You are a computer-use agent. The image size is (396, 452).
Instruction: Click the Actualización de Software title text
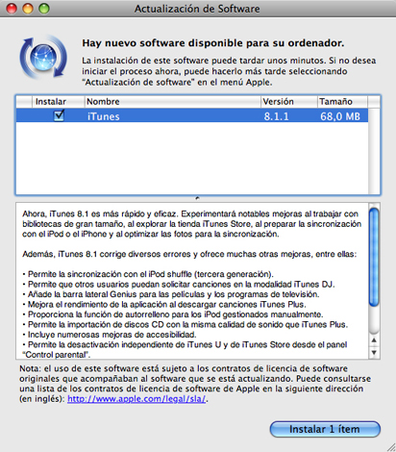(197, 9)
